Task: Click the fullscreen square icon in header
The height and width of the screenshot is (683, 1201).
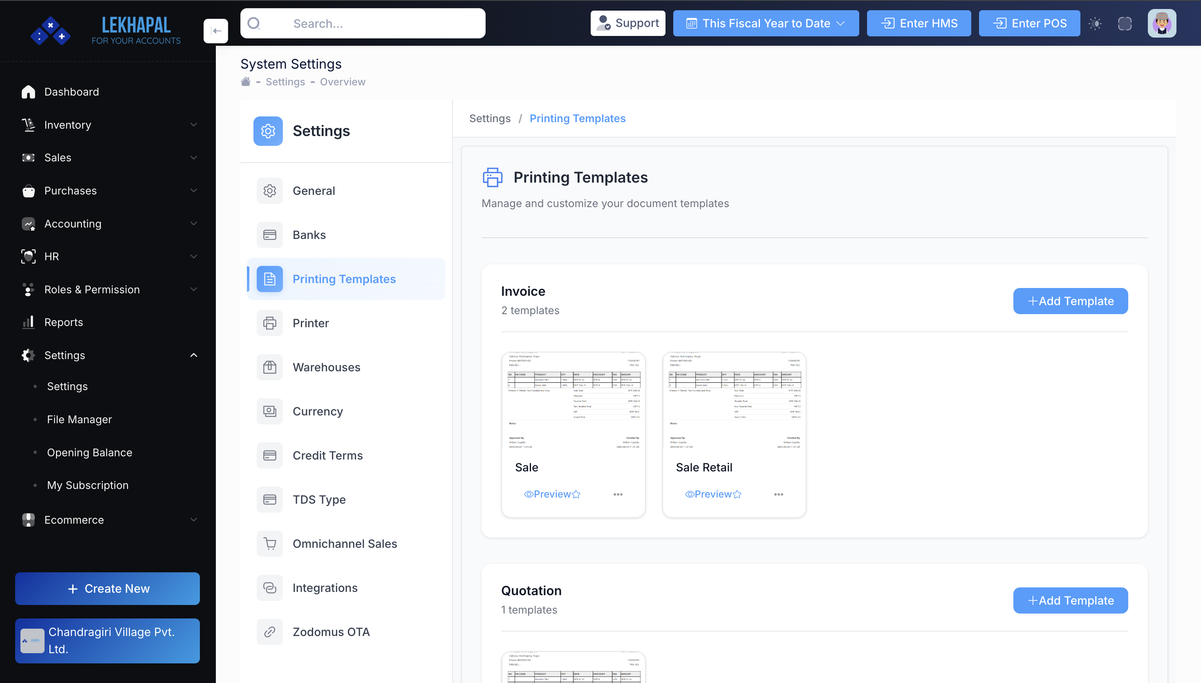Action: 1125,23
